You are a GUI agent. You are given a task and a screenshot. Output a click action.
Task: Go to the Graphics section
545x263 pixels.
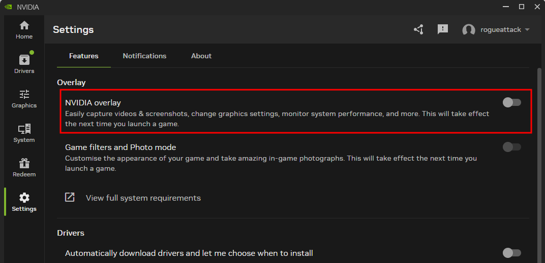(x=24, y=98)
